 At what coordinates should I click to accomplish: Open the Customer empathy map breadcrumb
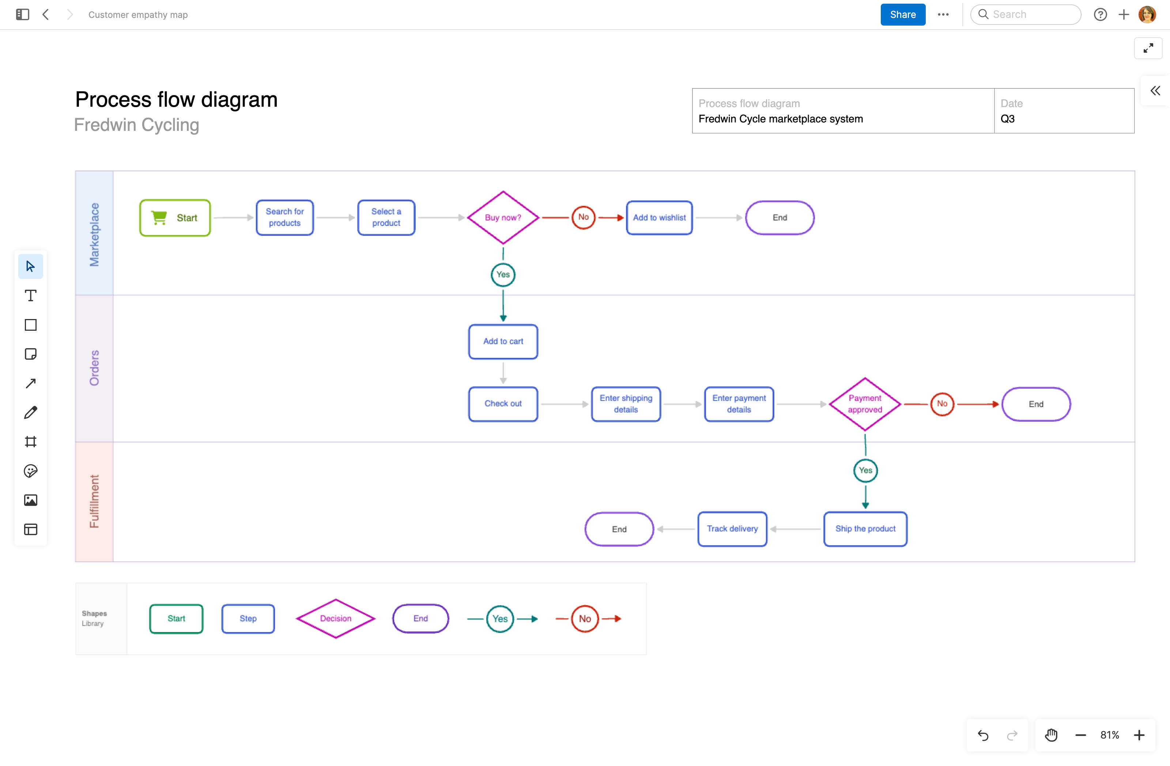pos(137,14)
